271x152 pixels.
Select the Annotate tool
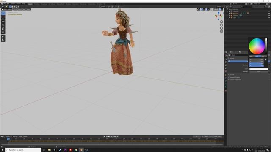[x=3, y=36]
